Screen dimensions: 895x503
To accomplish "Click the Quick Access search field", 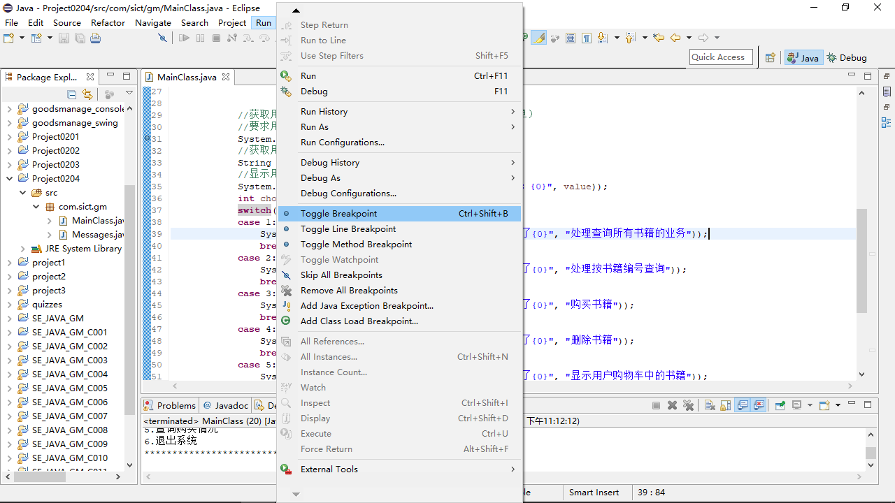I will [721, 57].
